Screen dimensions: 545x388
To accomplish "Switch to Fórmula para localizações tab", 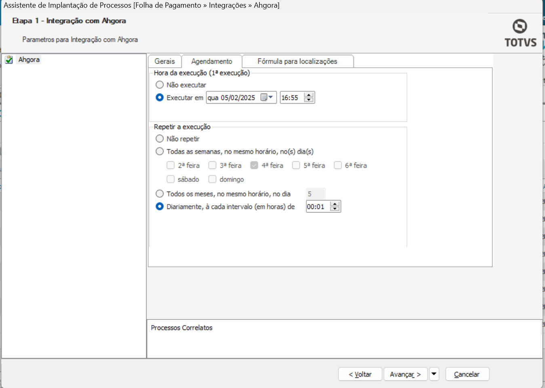I will tap(297, 61).
